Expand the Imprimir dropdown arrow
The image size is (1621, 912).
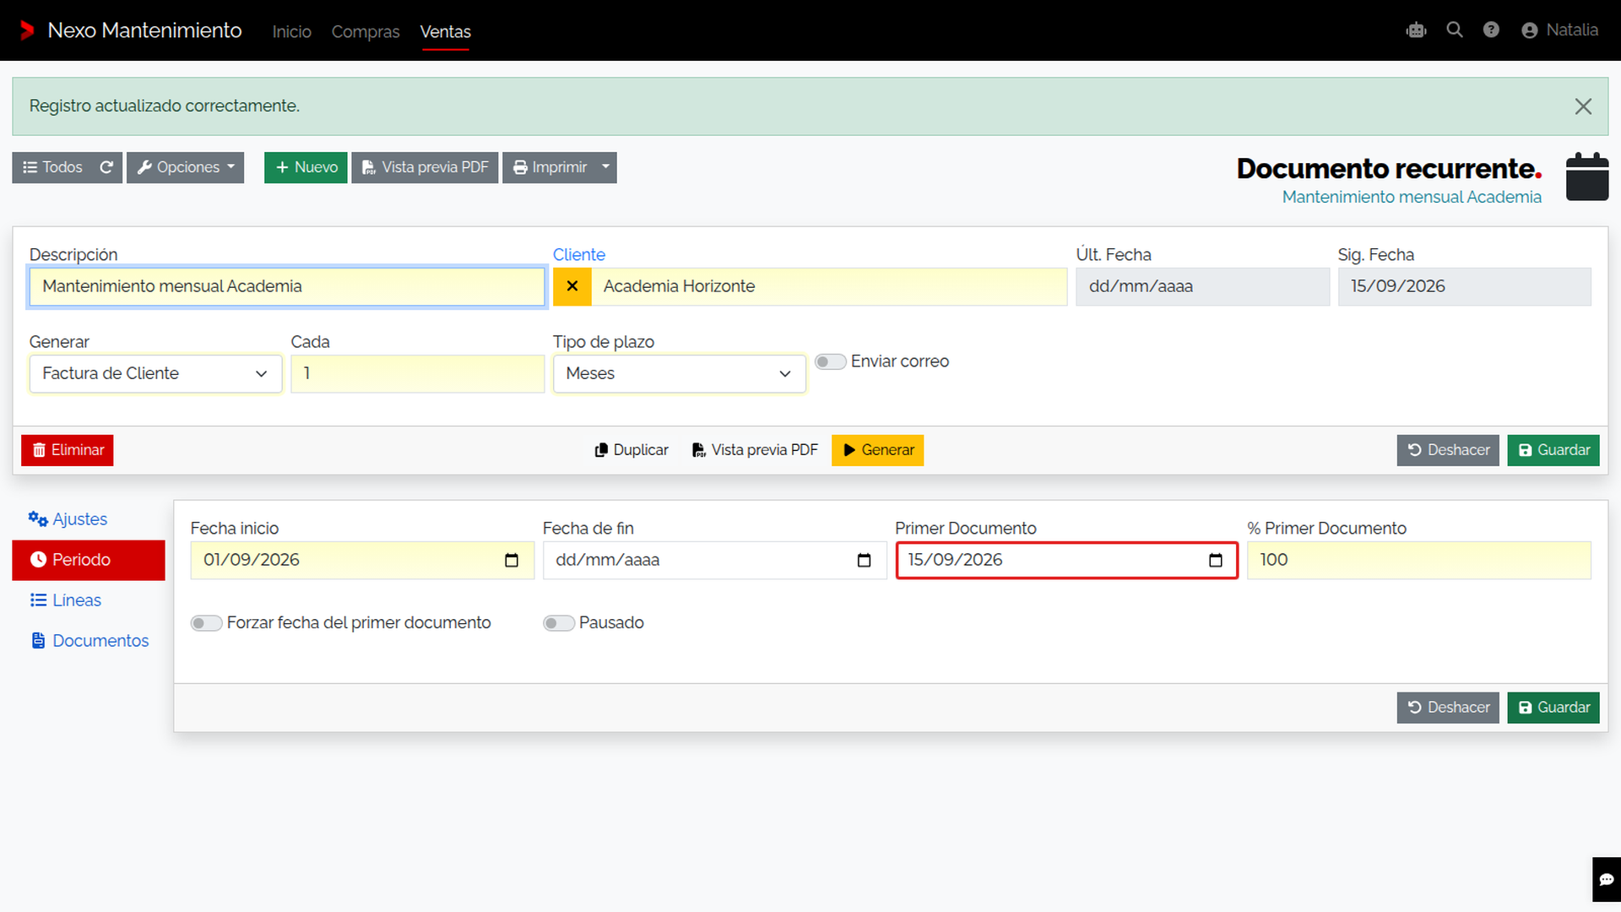coord(606,167)
